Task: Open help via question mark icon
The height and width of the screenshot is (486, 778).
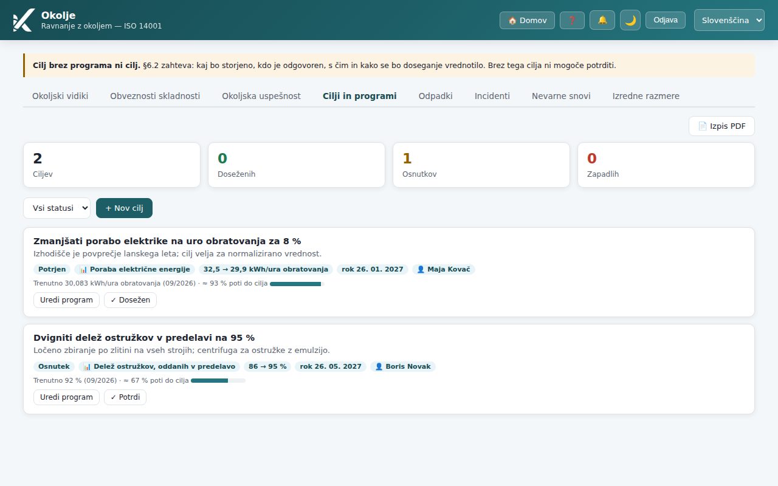Action: (572, 20)
